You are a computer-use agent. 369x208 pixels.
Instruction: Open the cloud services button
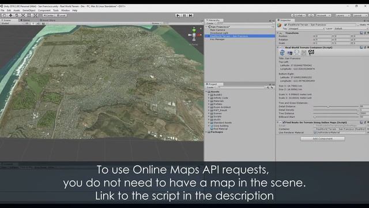(311, 16)
